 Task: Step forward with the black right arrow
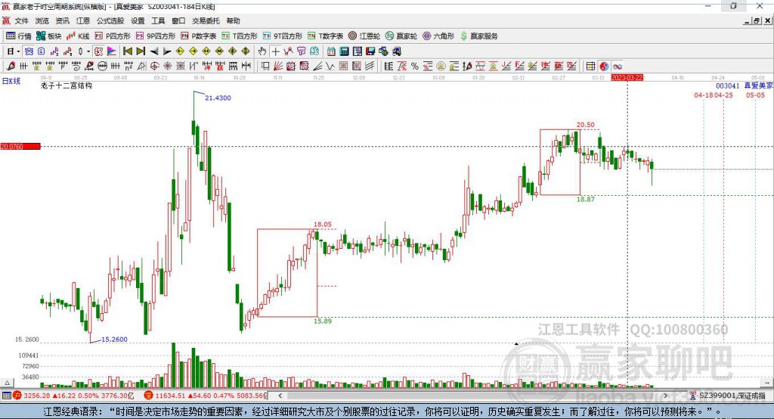[x=167, y=51]
